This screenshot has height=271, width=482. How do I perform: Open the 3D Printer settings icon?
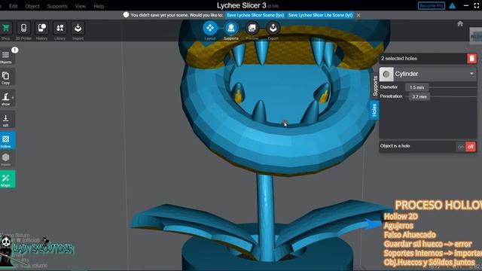23,29
